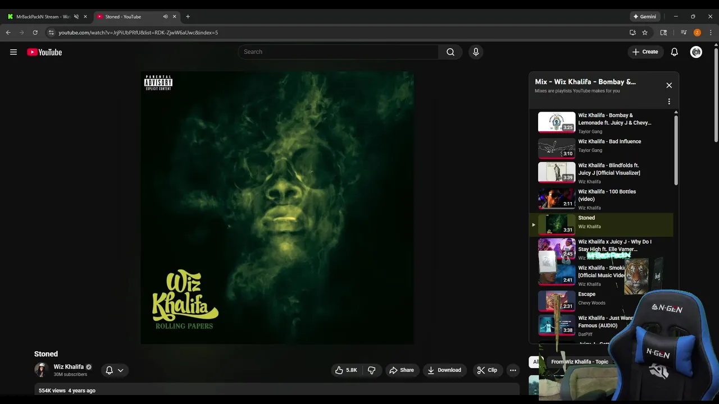Close the Stoned - YouTube tab
The width and height of the screenshot is (719, 404).
coord(174,17)
